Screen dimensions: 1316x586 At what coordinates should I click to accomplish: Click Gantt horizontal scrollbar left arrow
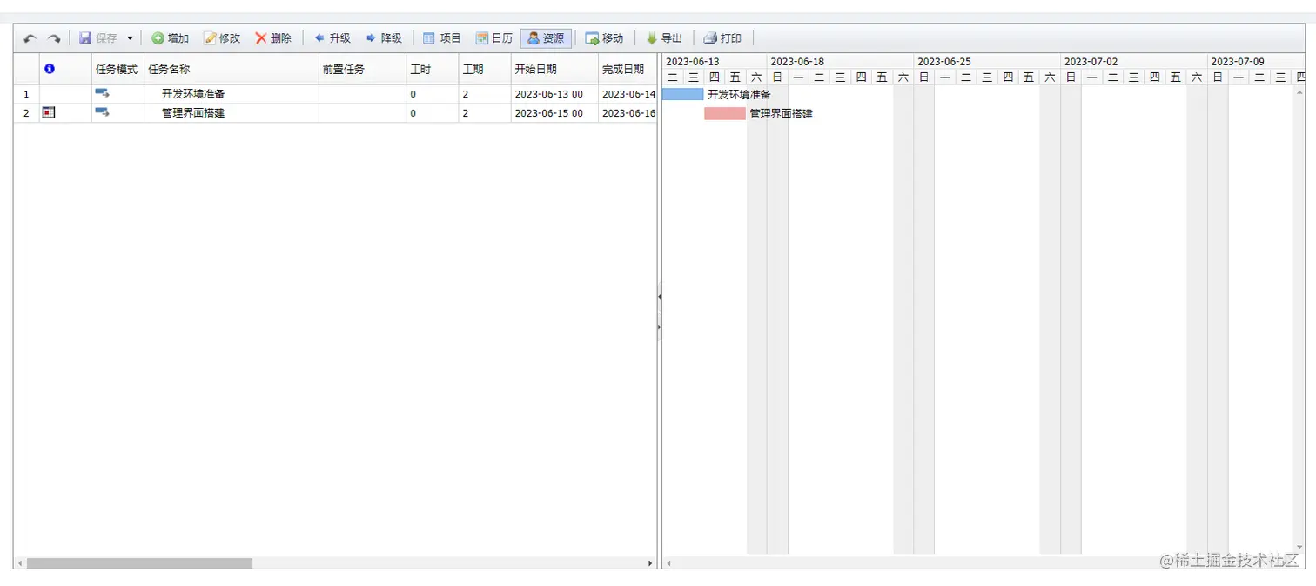(x=668, y=563)
